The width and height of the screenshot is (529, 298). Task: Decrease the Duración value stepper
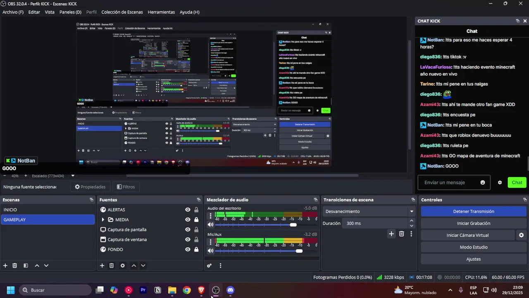coord(411,226)
